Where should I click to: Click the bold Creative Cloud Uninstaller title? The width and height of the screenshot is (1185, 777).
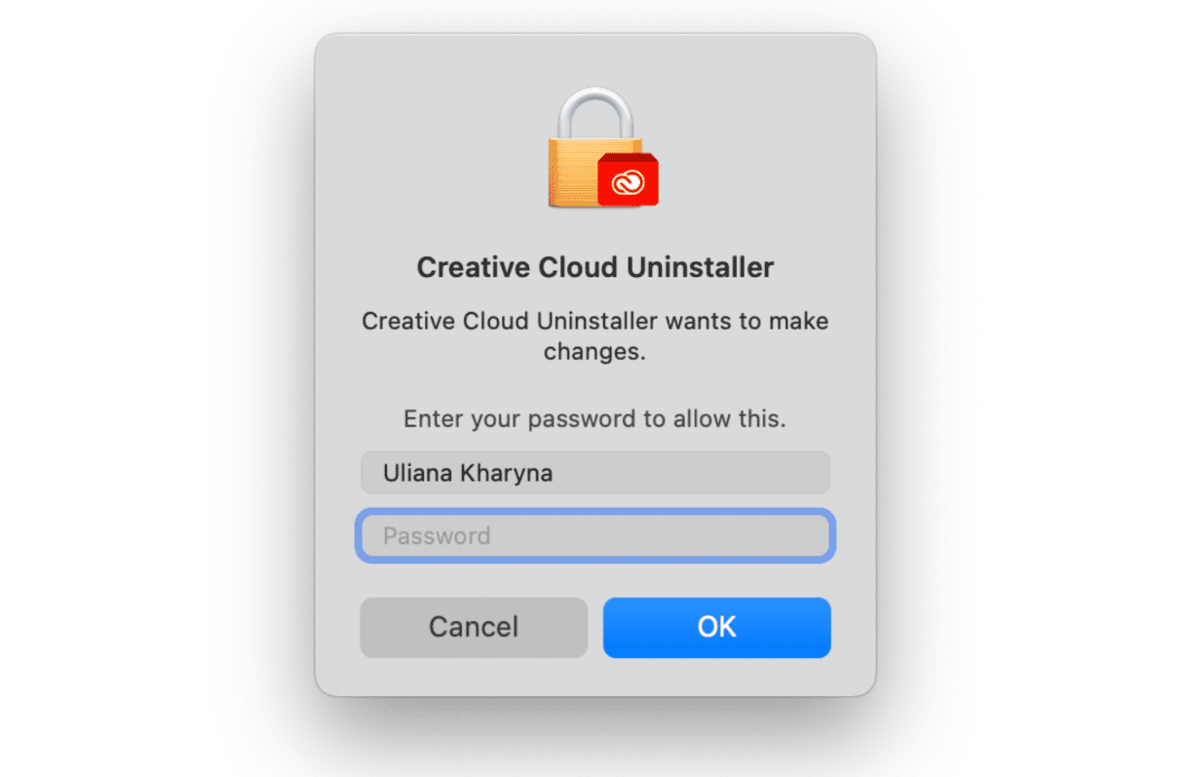(x=595, y=267)
